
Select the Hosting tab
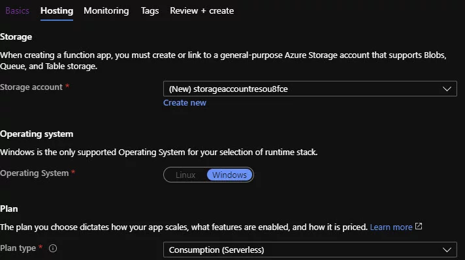click(57, 10)
